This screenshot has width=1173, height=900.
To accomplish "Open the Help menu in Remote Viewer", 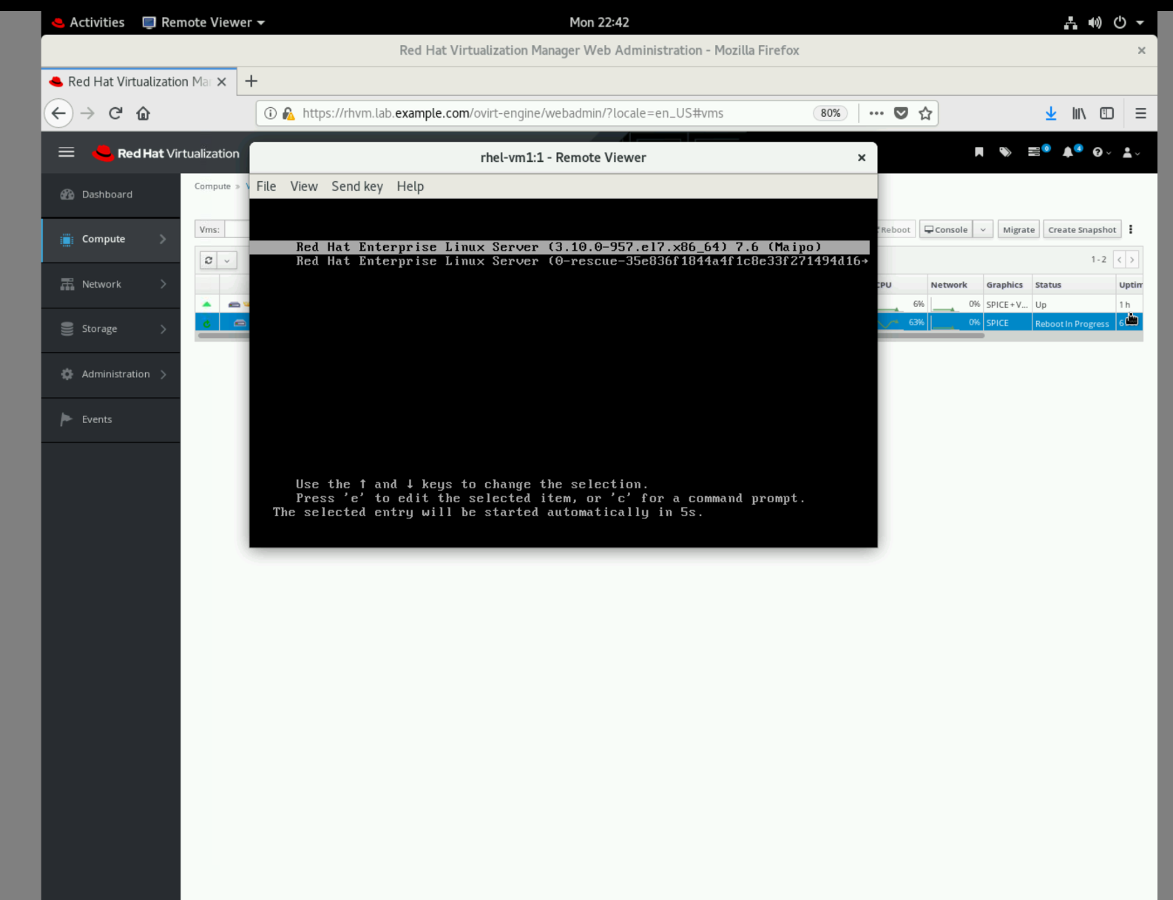I will click(410, 186).
